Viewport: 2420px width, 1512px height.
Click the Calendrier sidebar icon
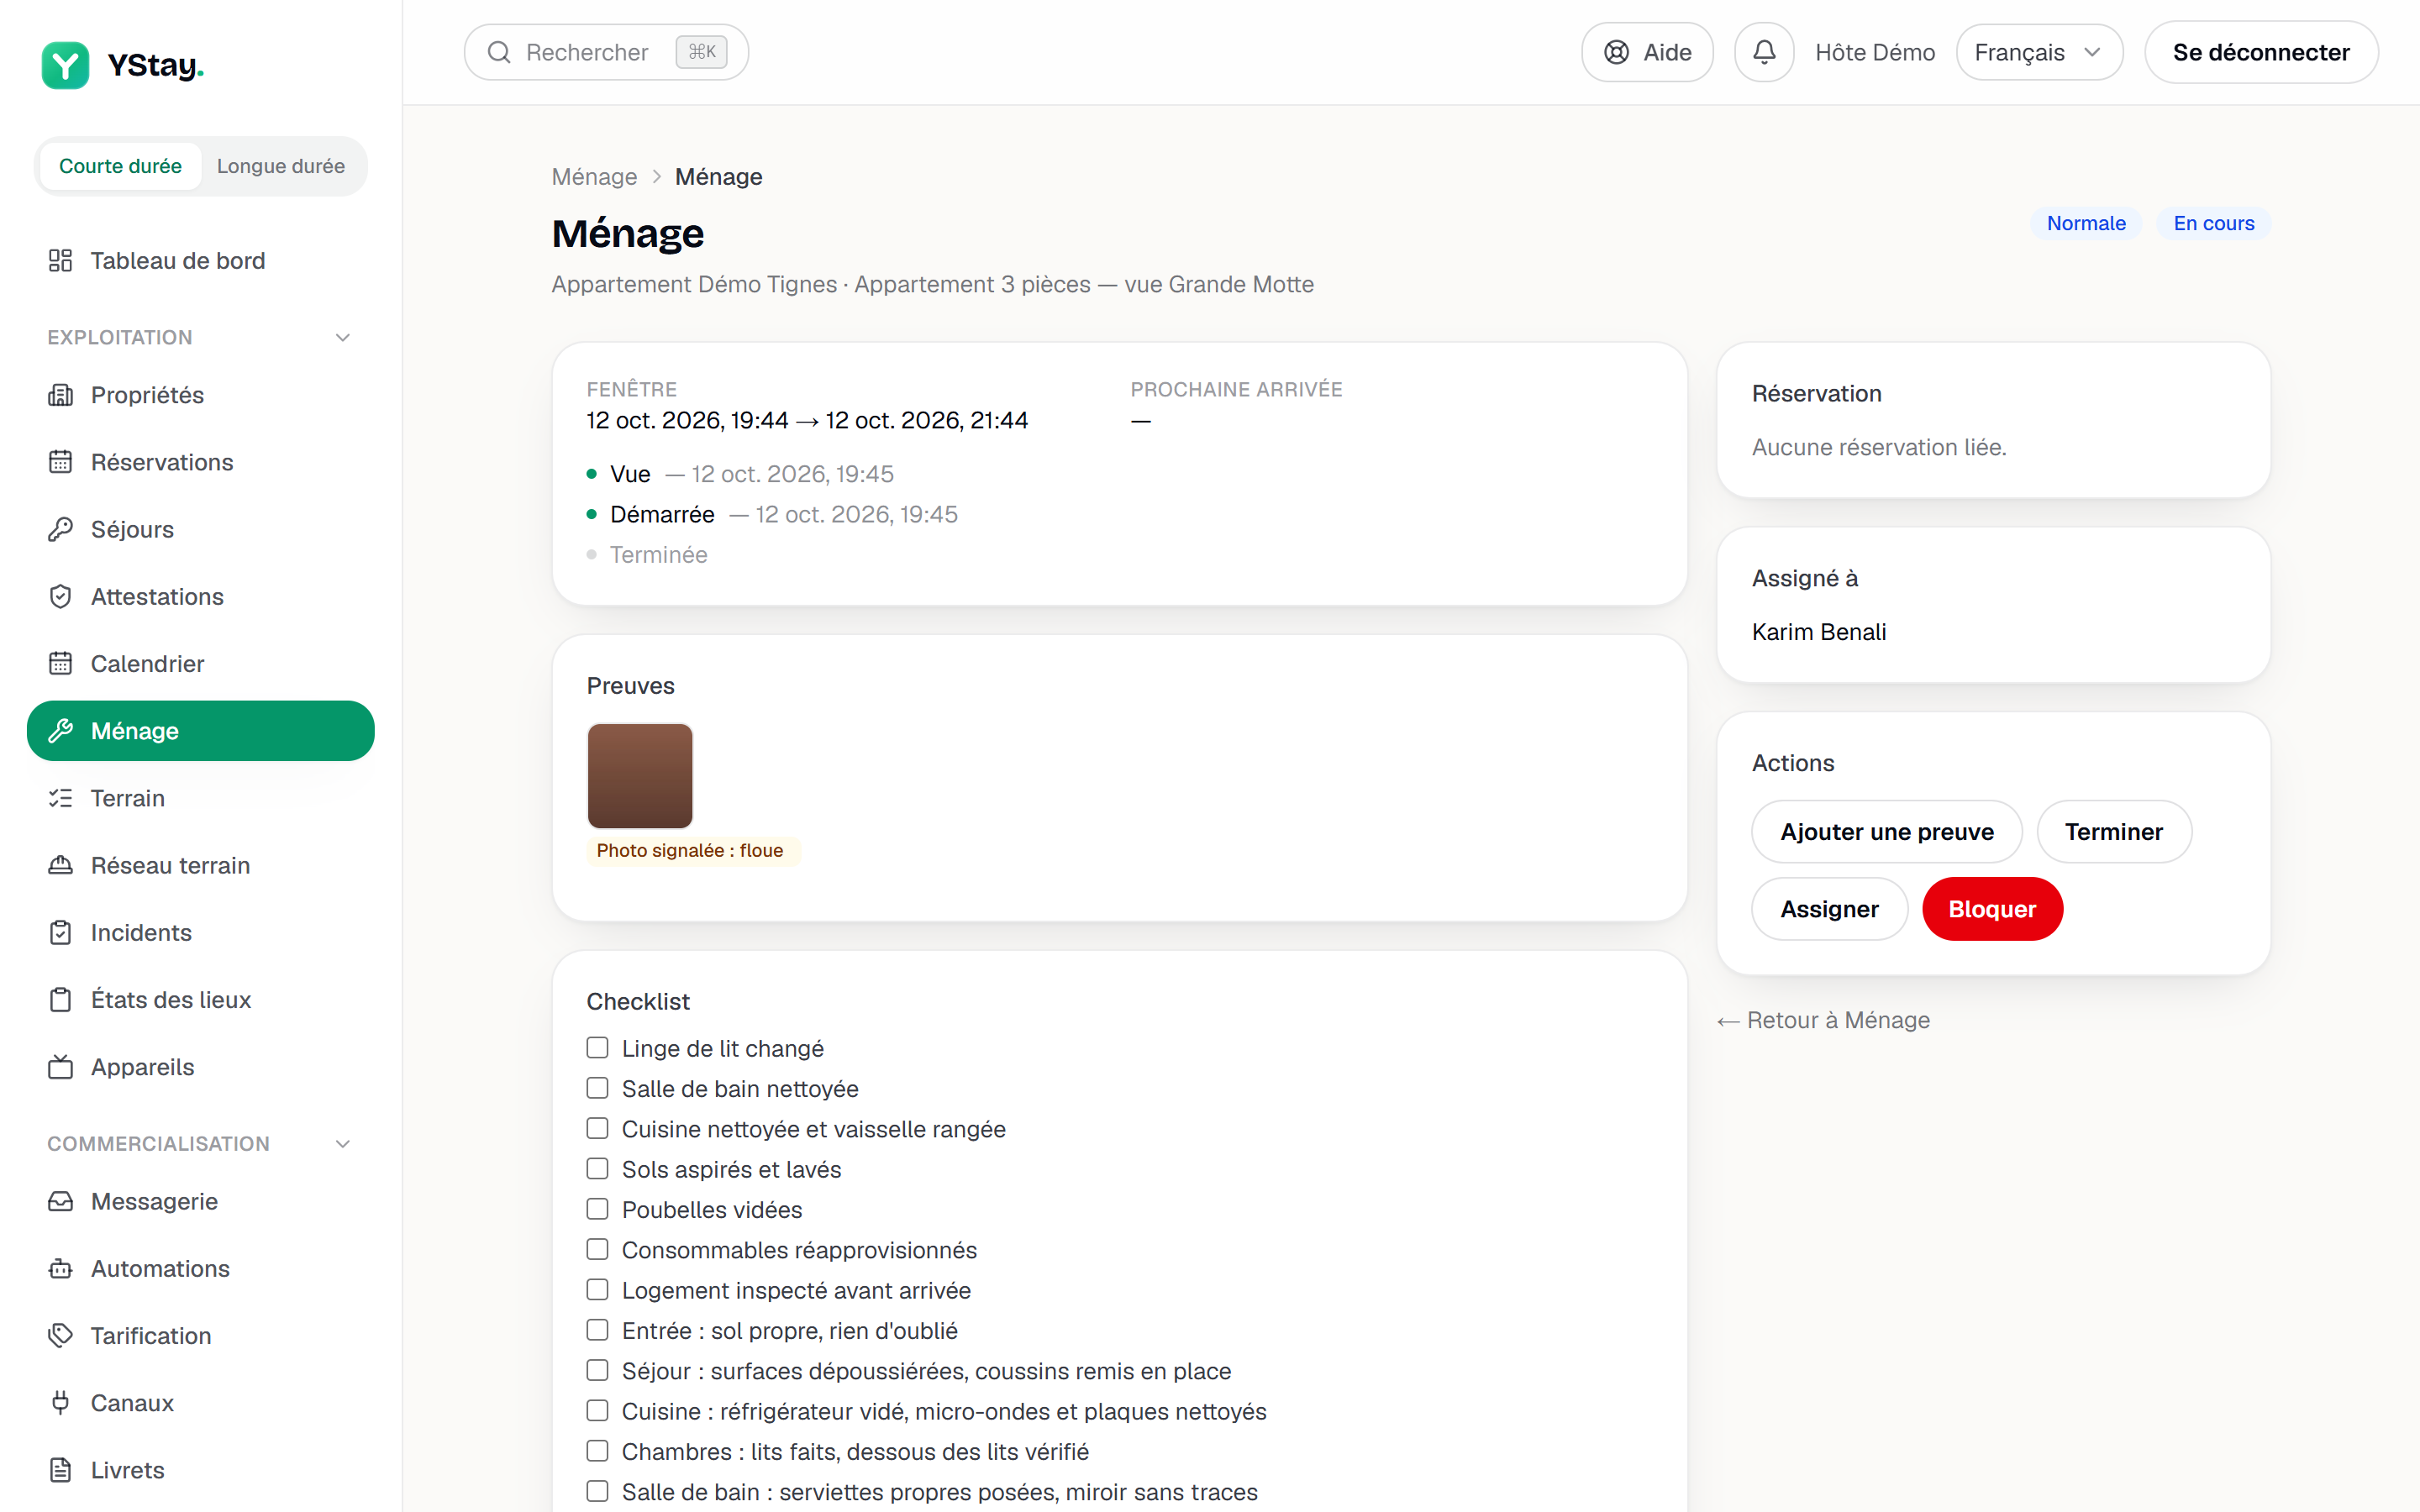(x=60, y=664)
